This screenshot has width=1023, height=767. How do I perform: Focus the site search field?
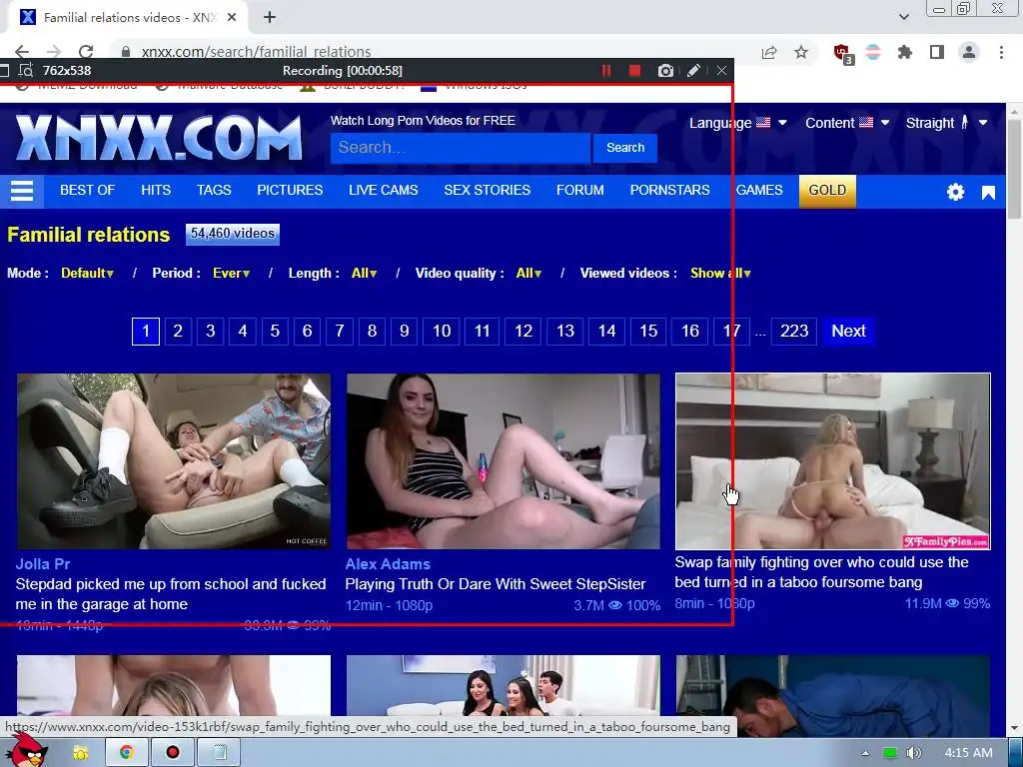tap(460, 148)
